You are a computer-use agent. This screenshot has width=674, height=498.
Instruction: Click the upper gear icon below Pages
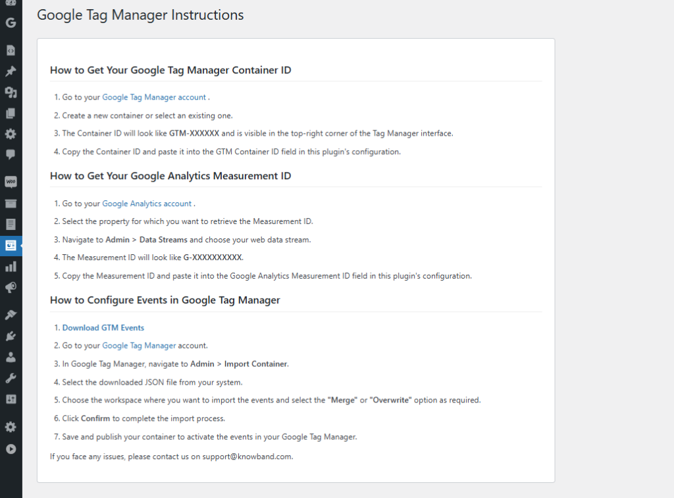click(11, 134)
